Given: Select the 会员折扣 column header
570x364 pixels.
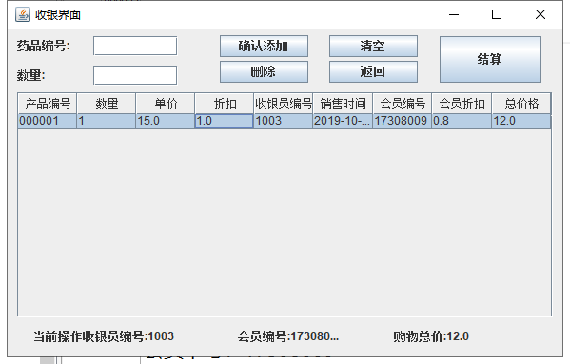Looking at the screenshot, I should [462, 104].
